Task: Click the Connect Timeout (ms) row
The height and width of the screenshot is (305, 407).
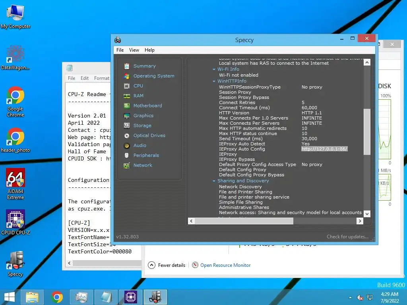Action: pyautogui.click(x=268, y=108)
